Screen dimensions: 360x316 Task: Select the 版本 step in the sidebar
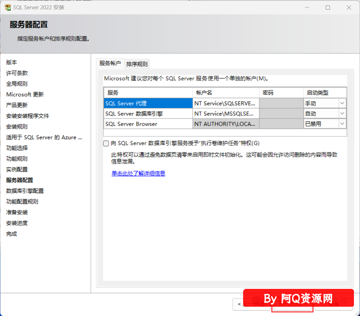(x=11, y=62)
